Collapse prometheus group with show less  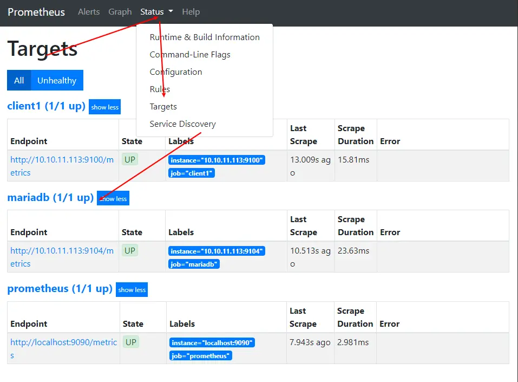[132, 290]
